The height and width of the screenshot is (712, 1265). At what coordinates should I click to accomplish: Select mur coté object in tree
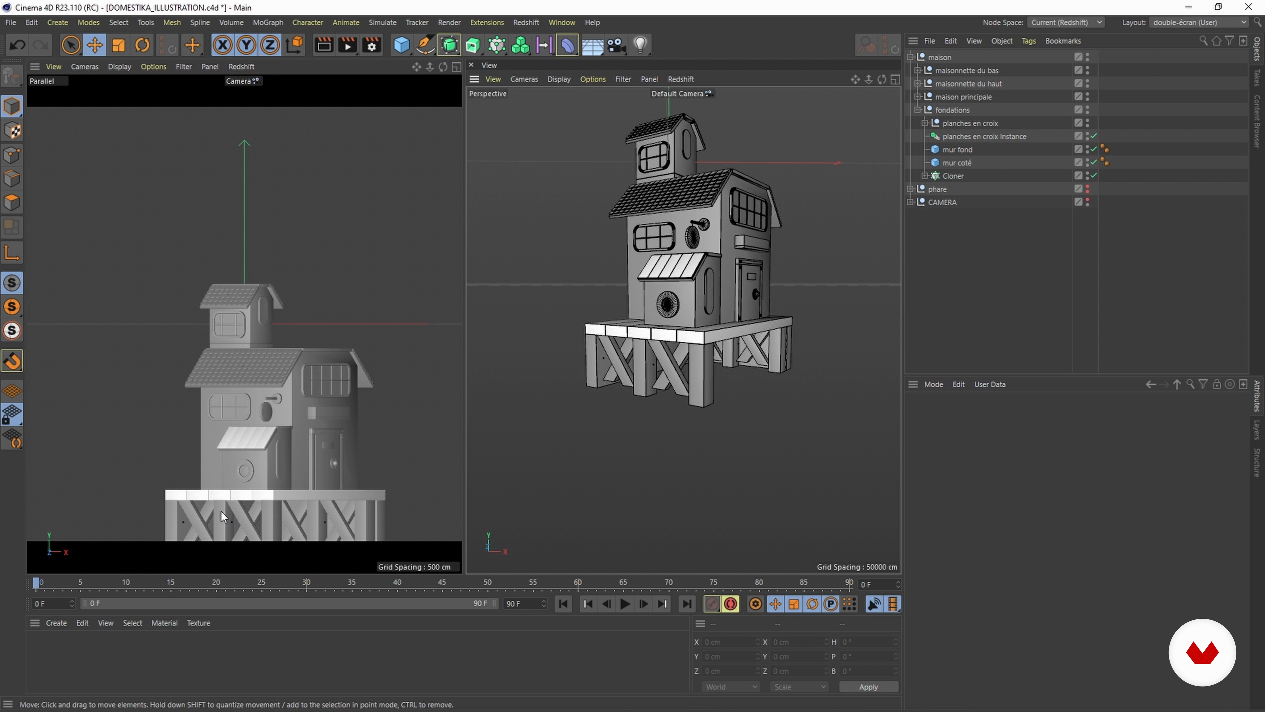957,163
